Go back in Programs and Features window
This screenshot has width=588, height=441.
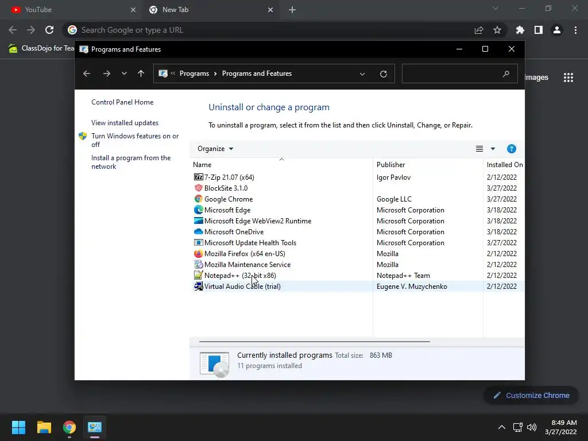[x=87, y=73]
